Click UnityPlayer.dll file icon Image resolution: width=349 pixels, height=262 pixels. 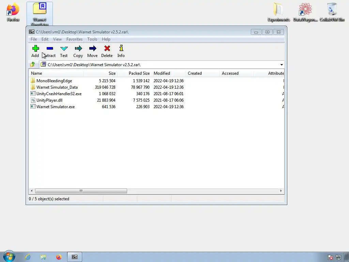[x=33, y=100]
